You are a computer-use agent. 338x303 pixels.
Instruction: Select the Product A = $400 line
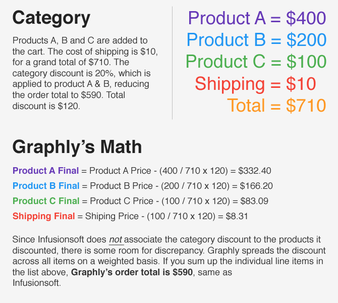click(257, 18)
